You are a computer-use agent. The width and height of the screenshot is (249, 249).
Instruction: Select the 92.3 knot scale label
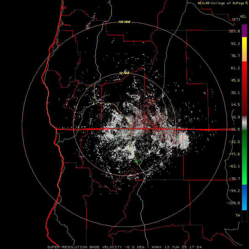[235, 43]
